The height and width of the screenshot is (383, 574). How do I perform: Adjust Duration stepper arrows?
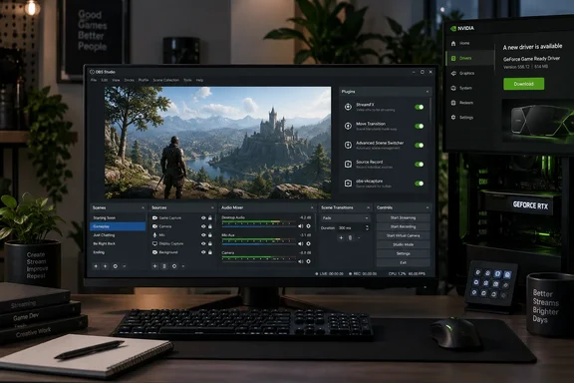pyautogui.click(x=367, y=227)
